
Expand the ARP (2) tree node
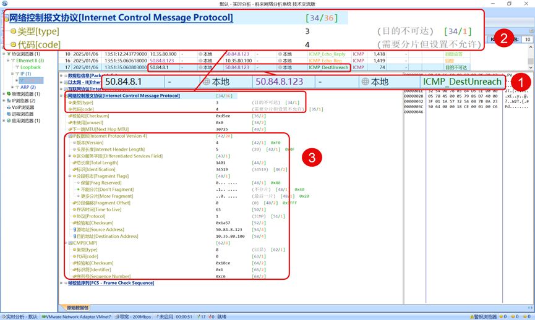12,87
